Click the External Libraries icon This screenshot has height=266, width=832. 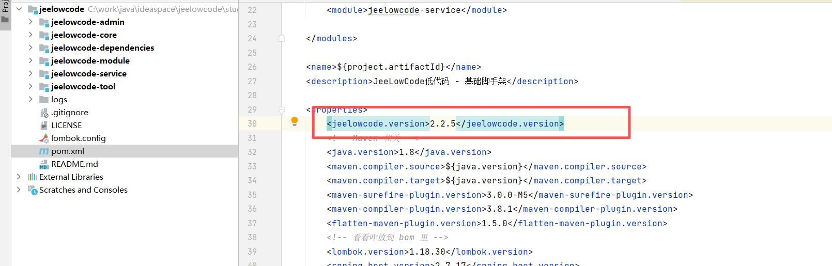[x=33, y=177]
